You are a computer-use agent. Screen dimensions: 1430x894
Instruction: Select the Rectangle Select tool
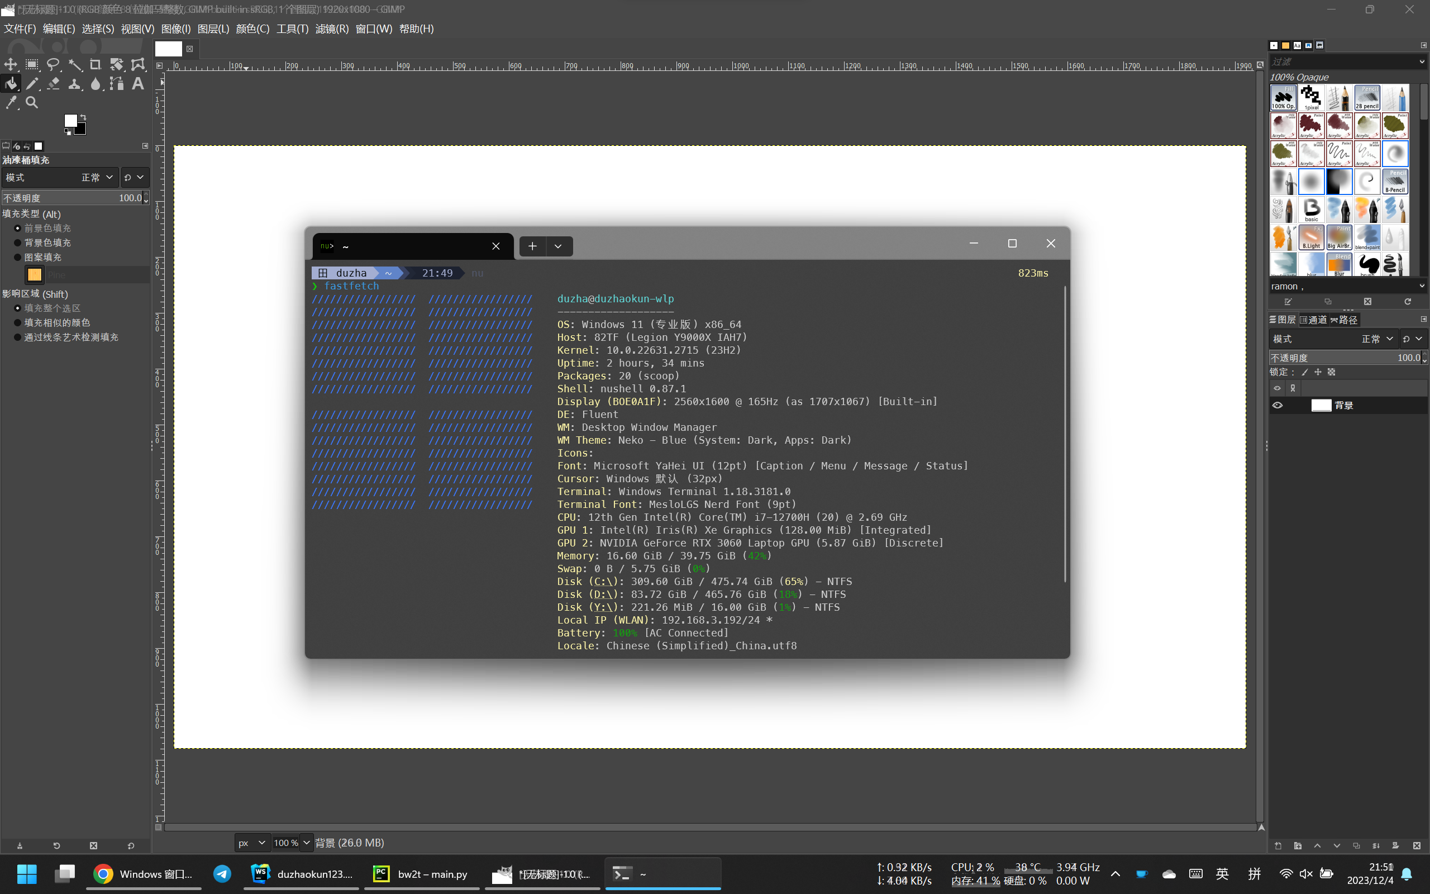pos(32,64)
